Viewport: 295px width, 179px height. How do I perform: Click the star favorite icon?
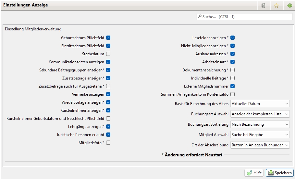tap(276, 5)
